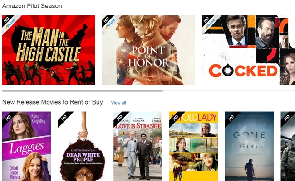
Task: Open the Point of Honor pilot
Action: [148, 50]
